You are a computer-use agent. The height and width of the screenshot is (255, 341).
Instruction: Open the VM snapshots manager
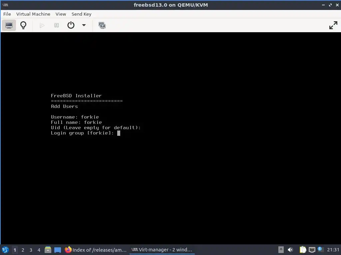pos(102,25)
